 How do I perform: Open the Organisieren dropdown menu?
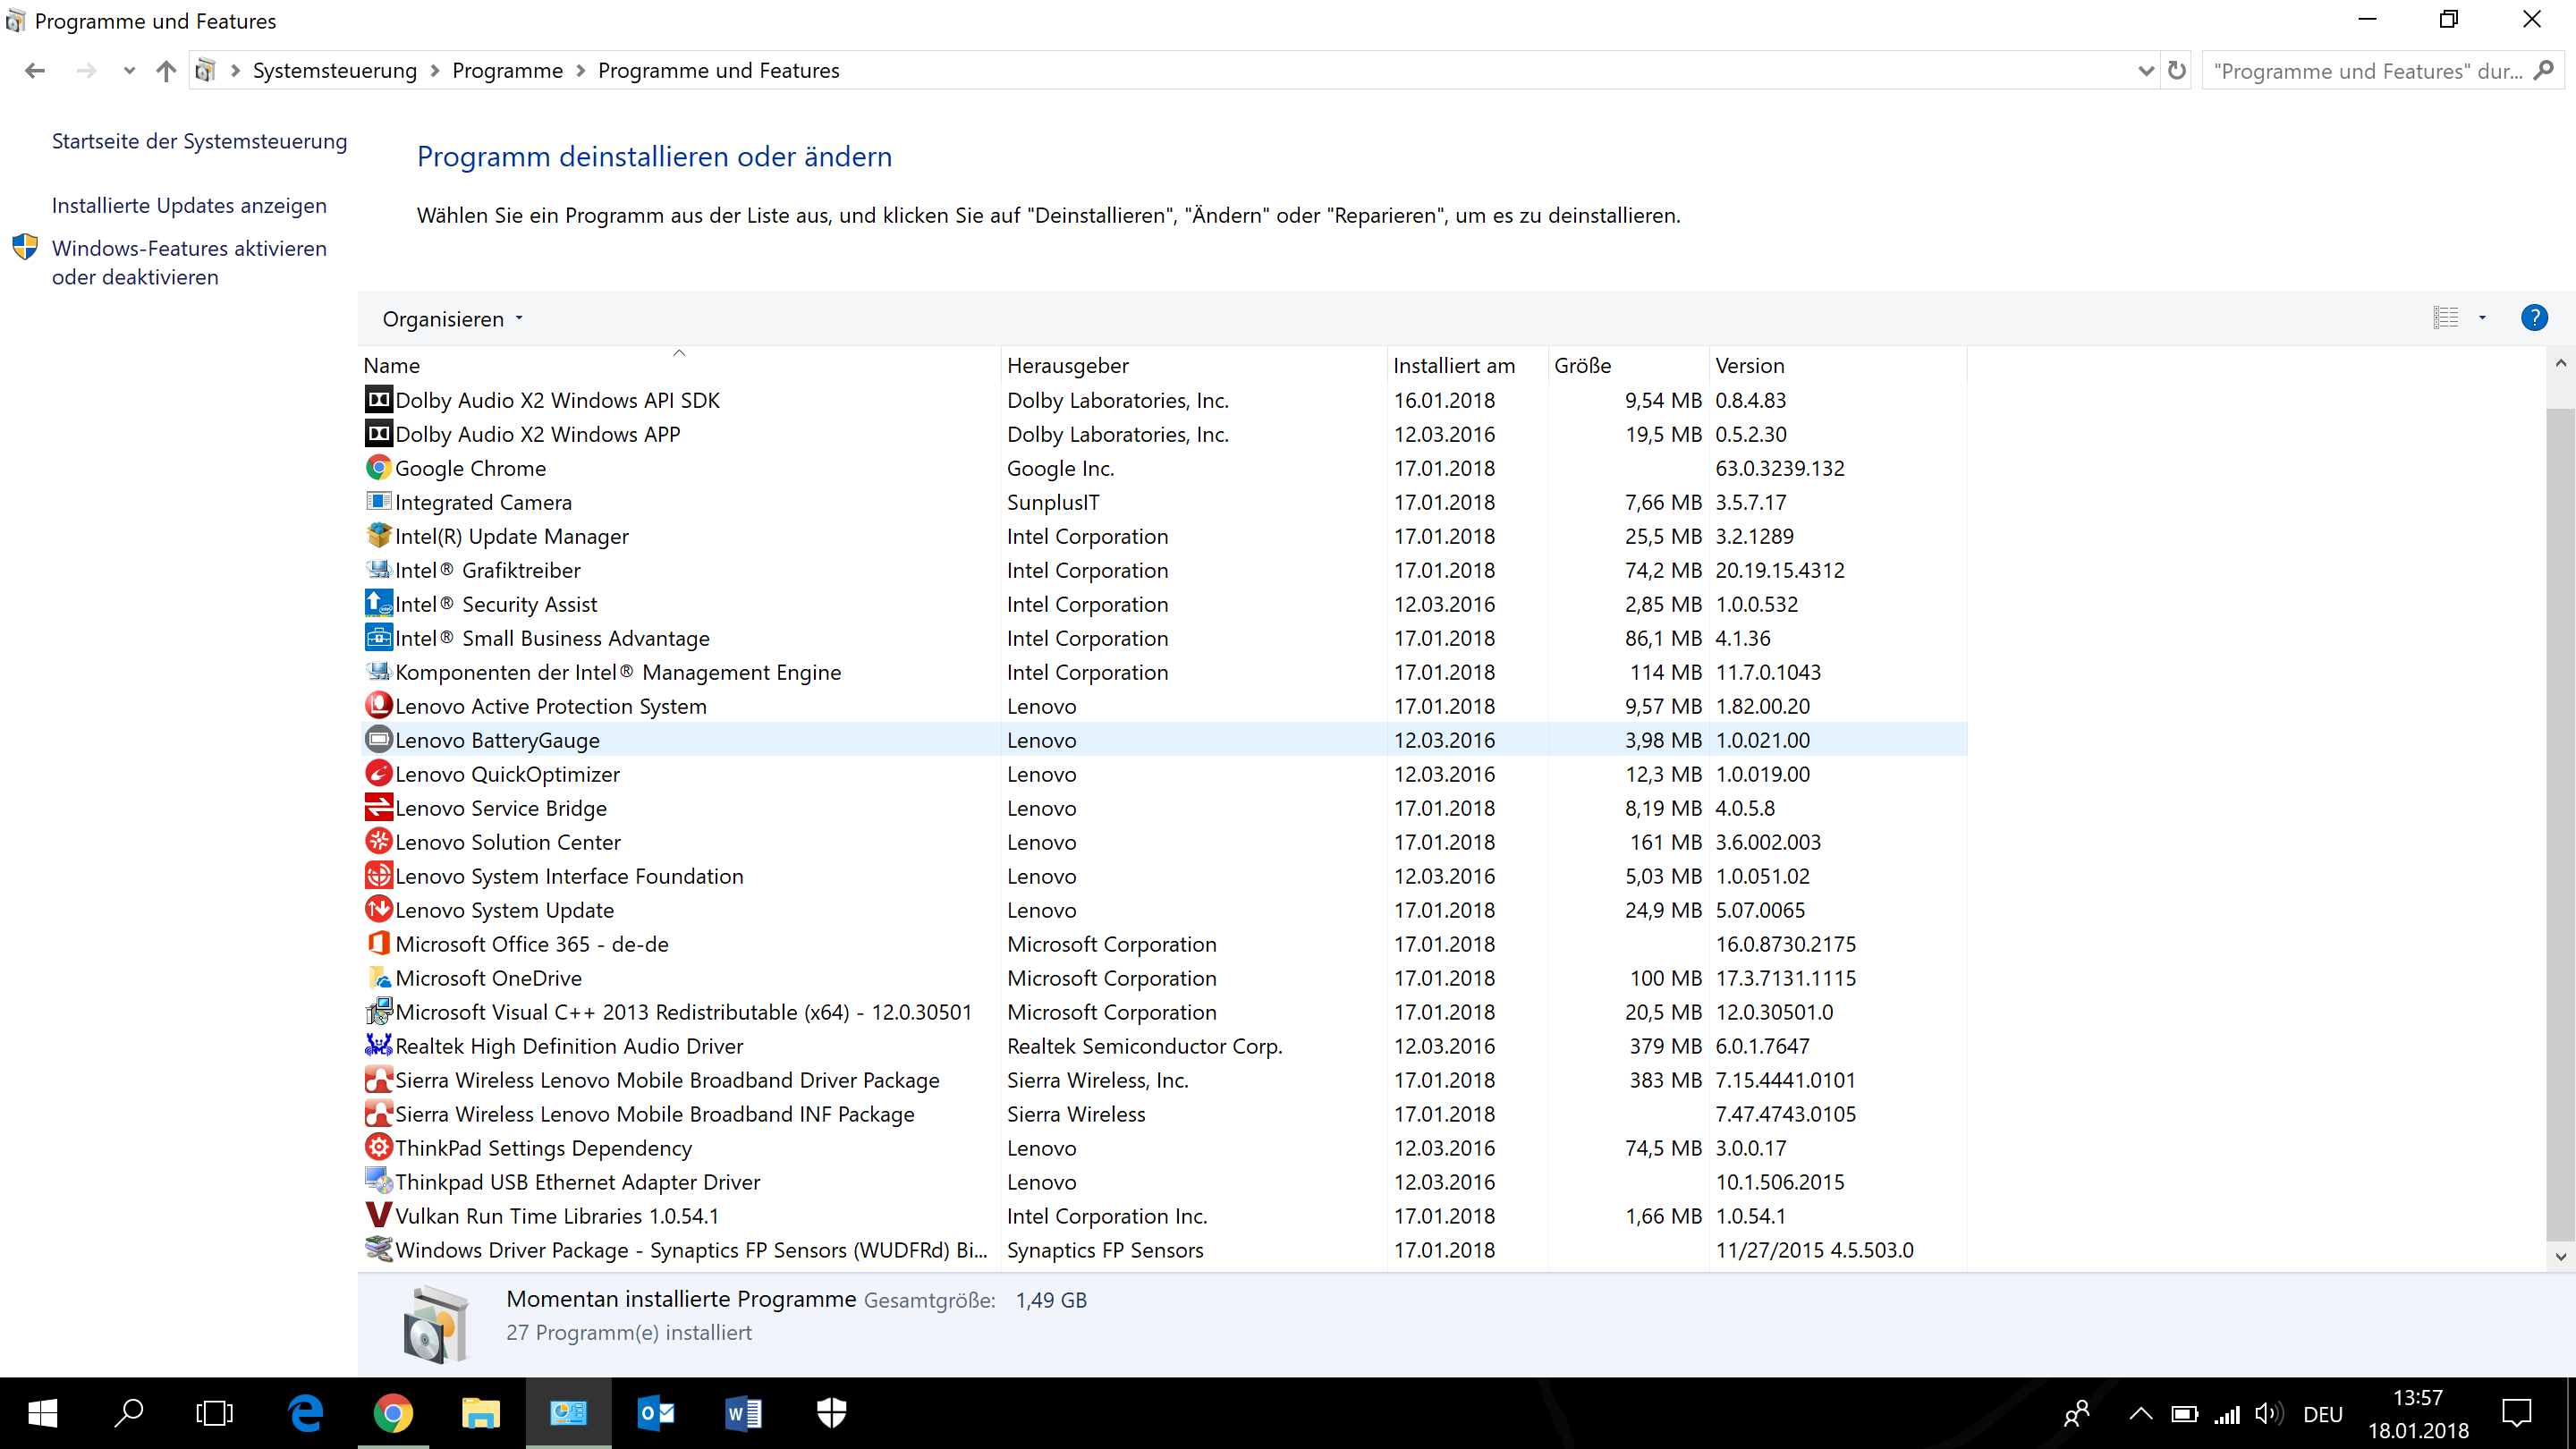(452, 319)
